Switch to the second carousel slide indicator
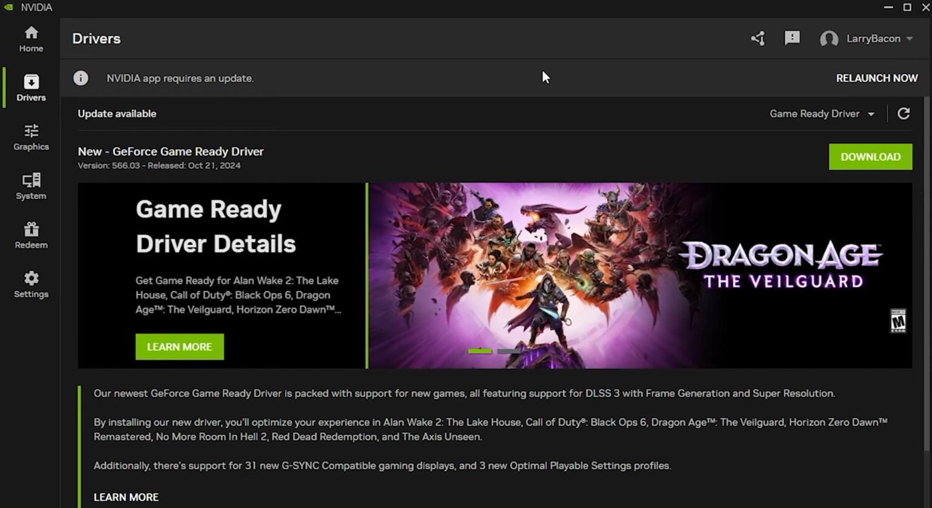 coord(508,351)
